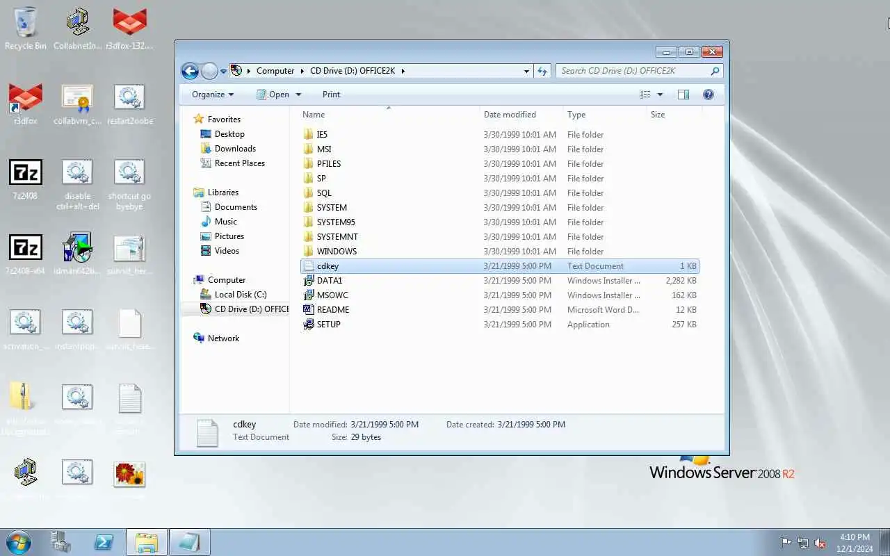Launch Windows PowerShell from the taskbar
This screenshot has width=890, height=556.
[104, 542]
